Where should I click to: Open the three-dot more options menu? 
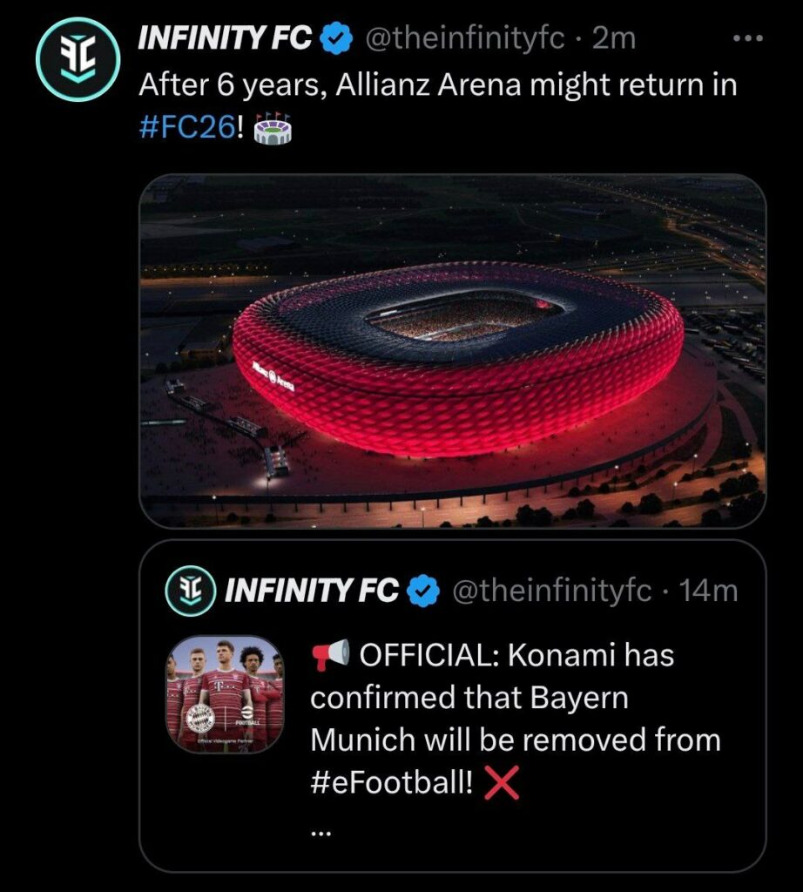[x=747, y=38]
